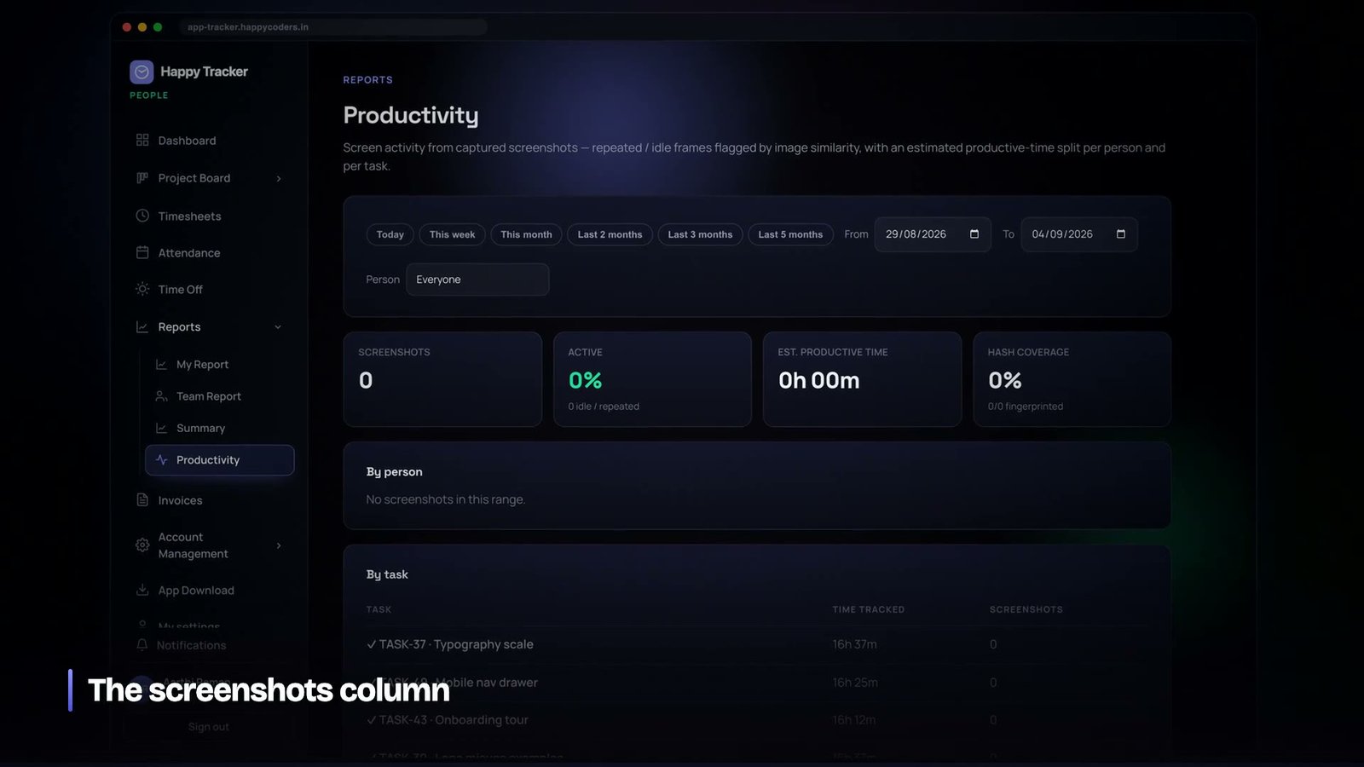
Task: Select the Last 2 months range
Action: 610,234
